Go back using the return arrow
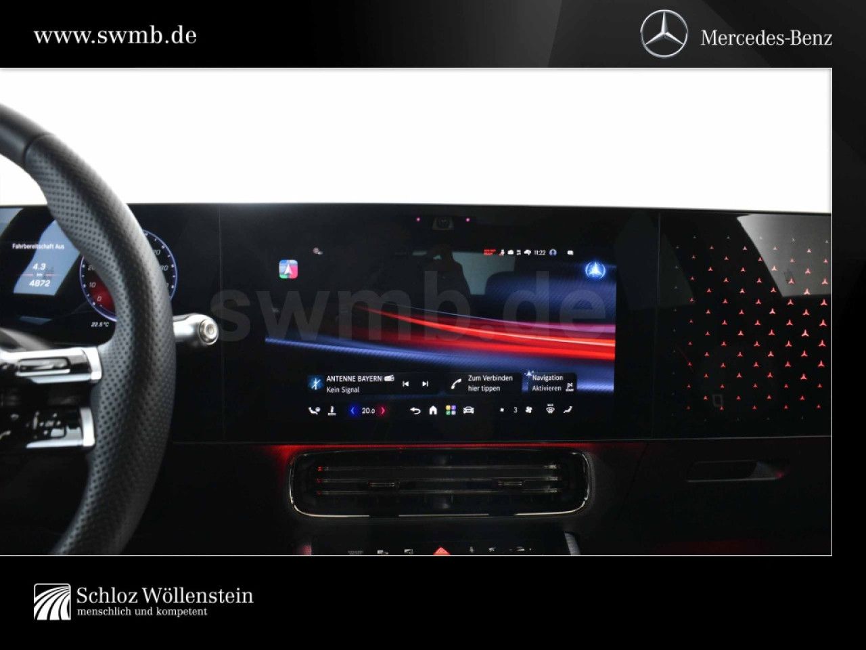Image resolution: width=866 pixels, height=650 pixels. pos(415,410)
